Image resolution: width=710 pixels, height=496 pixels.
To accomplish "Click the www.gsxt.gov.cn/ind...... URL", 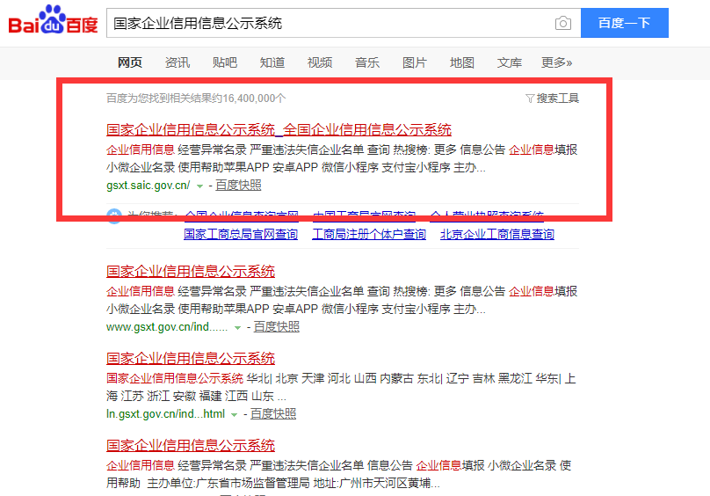I will tap(167, 327).
